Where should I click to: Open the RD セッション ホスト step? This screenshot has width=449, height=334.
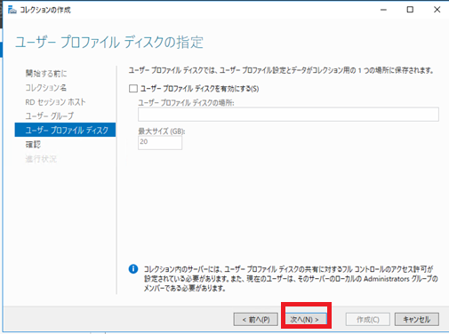55,102
